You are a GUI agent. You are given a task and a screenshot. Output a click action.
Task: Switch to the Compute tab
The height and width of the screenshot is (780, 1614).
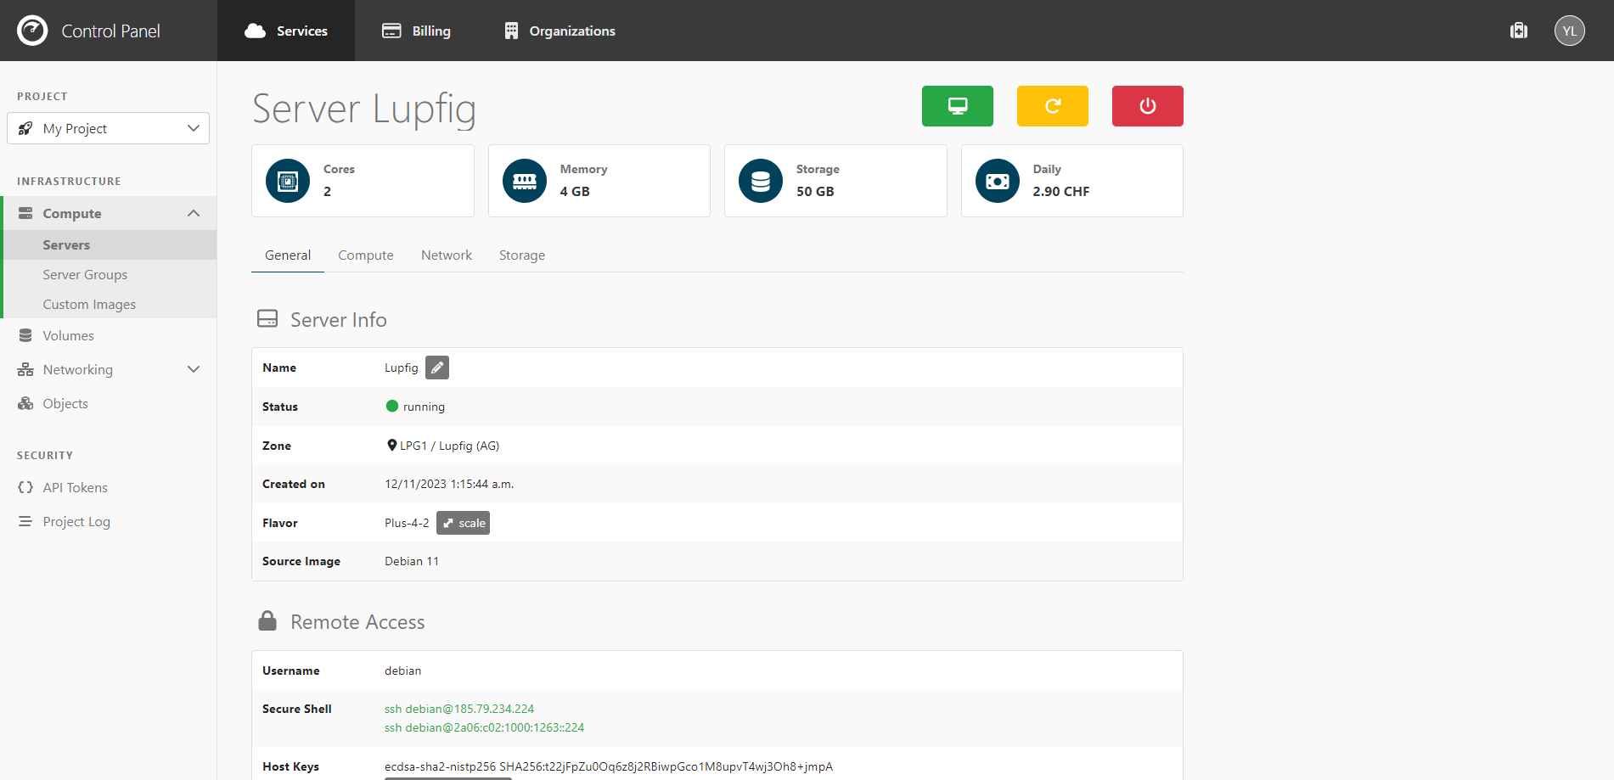click(x=366, y=255)
